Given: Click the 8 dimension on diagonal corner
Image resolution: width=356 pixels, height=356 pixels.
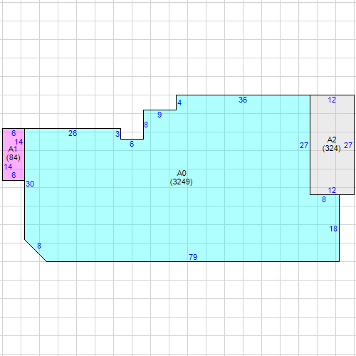Looking at the screenshot, I should click(x=39, y=246).
